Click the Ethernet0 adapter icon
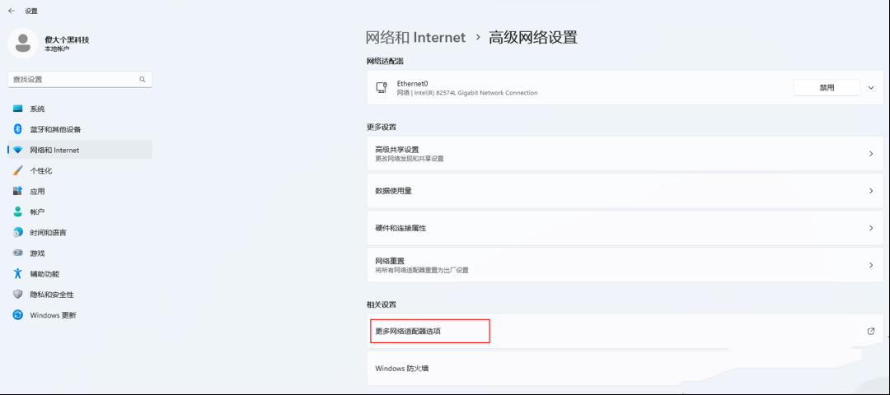The width and height of the screenshot is (890, 395). point(382,88)
